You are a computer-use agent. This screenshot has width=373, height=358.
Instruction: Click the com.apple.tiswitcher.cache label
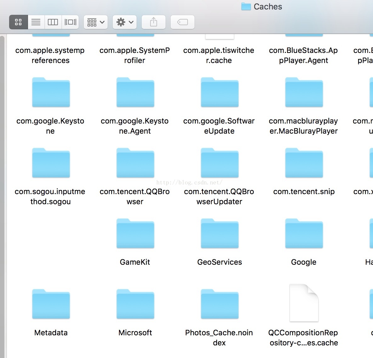219,55
